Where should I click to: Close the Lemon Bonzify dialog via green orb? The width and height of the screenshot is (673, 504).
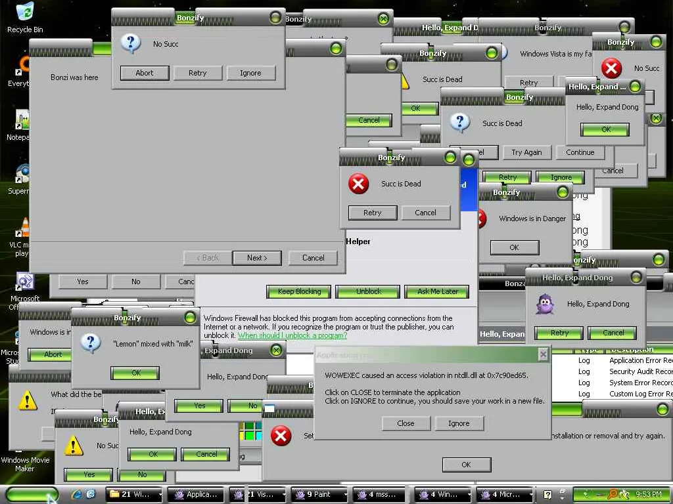click(x=190, y=317)
